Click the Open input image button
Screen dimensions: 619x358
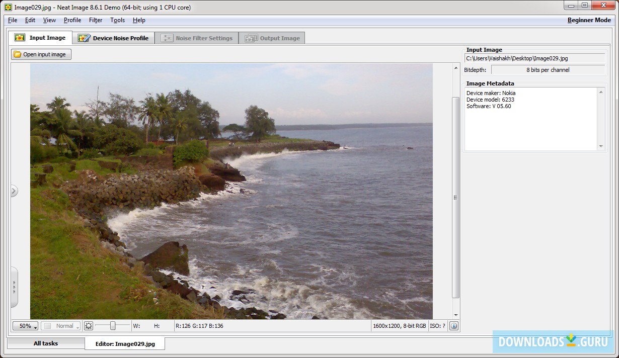tap(41, 54)
